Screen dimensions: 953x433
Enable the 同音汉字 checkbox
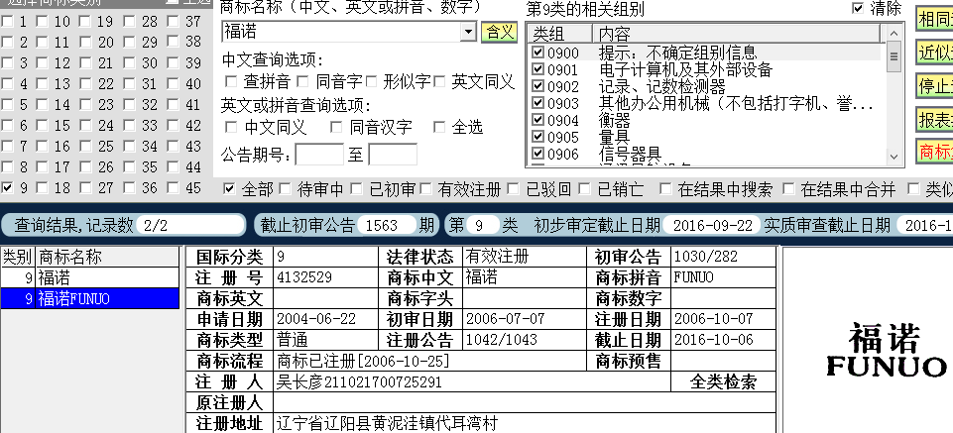pyautogui.click(x=336, y=127)
